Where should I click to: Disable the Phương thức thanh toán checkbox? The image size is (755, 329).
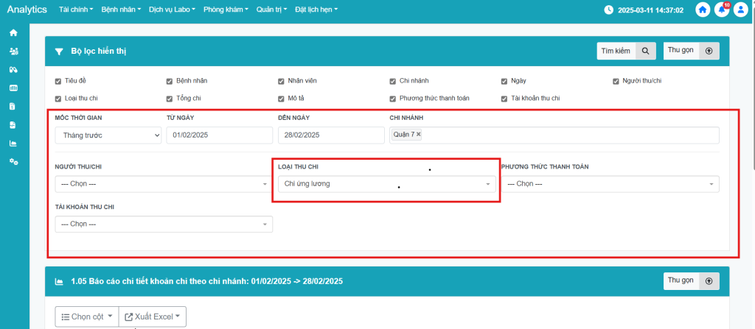tap(393, 98)
